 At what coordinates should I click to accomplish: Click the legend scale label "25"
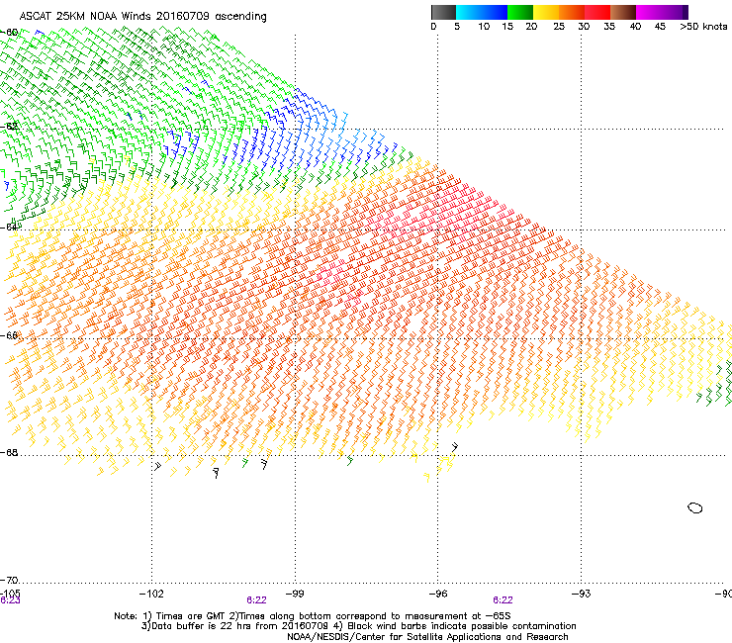[559, 27]
